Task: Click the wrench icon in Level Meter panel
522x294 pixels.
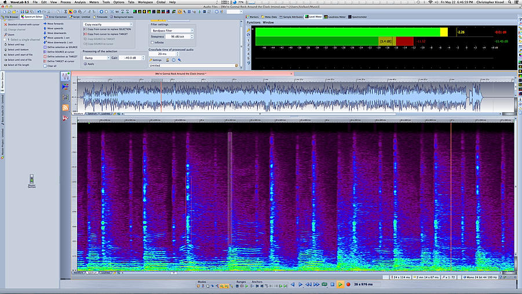Action: click(x=248, y=30)
